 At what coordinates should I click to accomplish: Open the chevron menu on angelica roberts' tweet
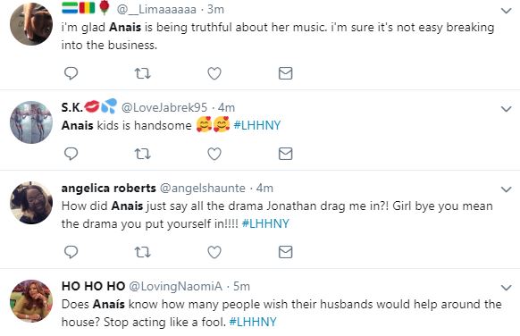tap(506, 189)
